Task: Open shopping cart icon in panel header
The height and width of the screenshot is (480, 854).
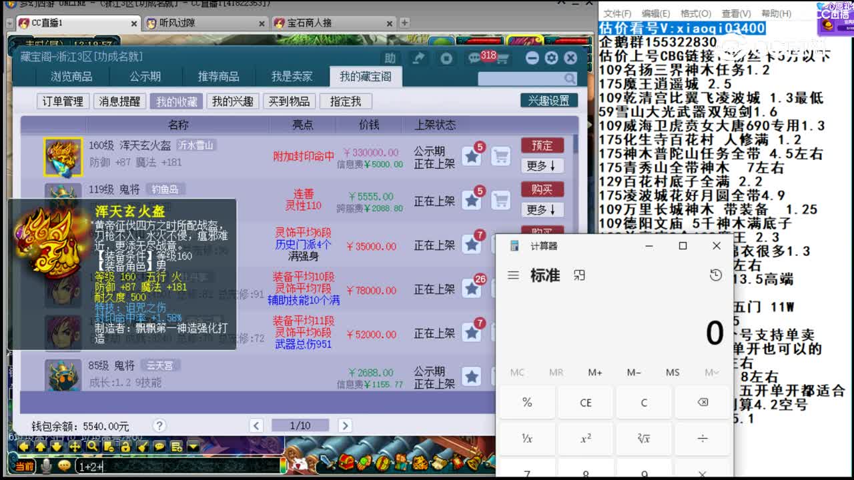Action: pyautogui.click(x=502, y=59)
